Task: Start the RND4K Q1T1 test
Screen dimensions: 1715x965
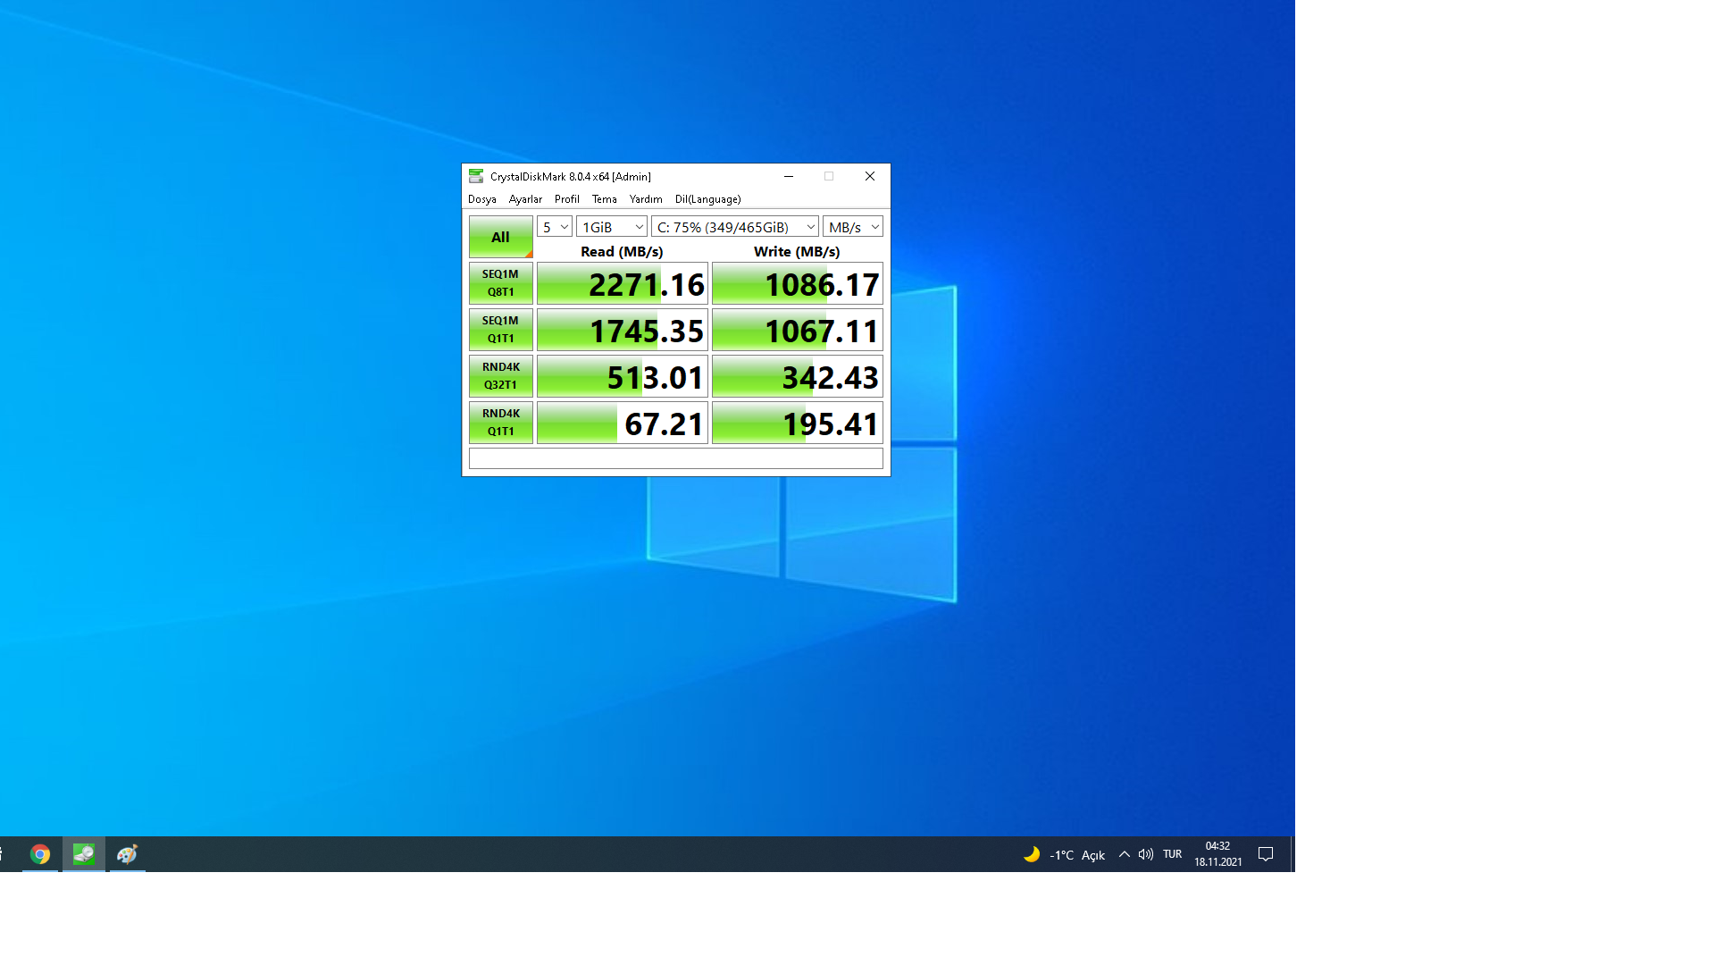Action: [x=500, y=423]
